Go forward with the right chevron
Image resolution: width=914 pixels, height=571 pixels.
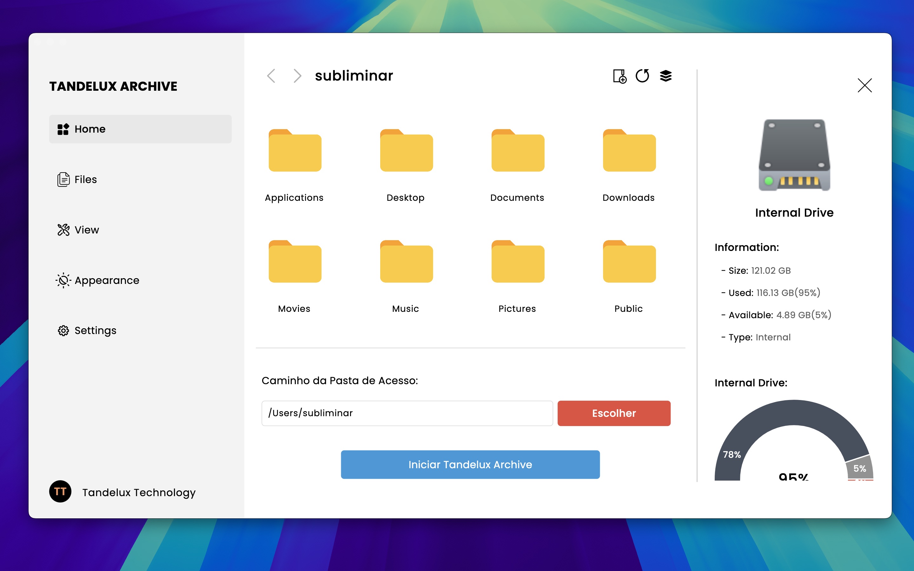coord(298,76)
